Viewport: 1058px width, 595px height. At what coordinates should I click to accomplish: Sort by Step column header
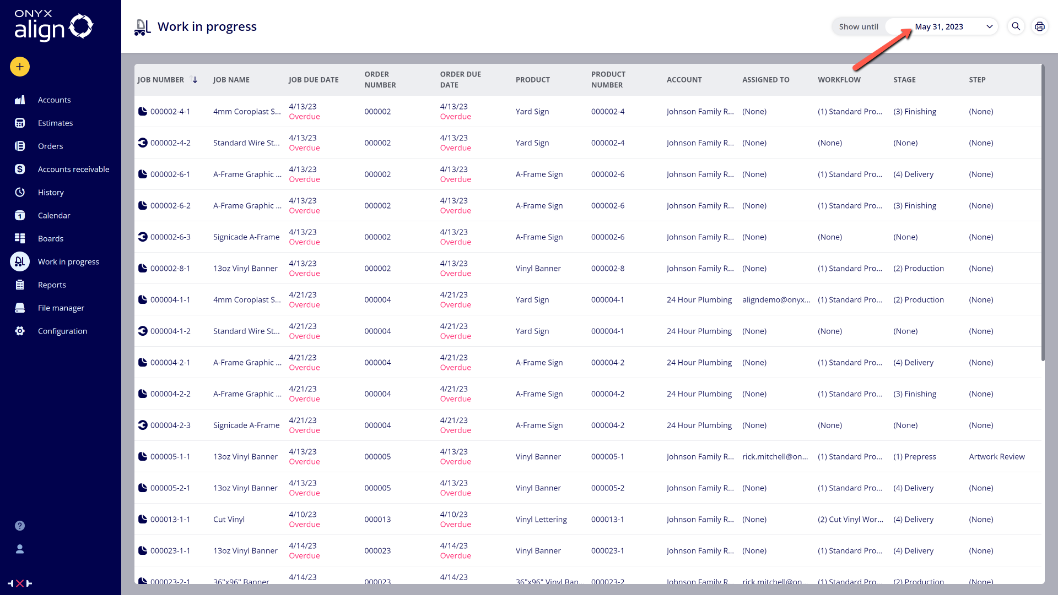tap(977, 80)
